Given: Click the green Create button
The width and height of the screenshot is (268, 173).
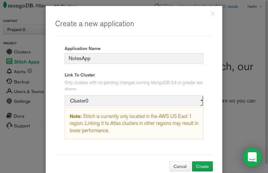Looking at the screenshot, I should (x=202, y=166).
